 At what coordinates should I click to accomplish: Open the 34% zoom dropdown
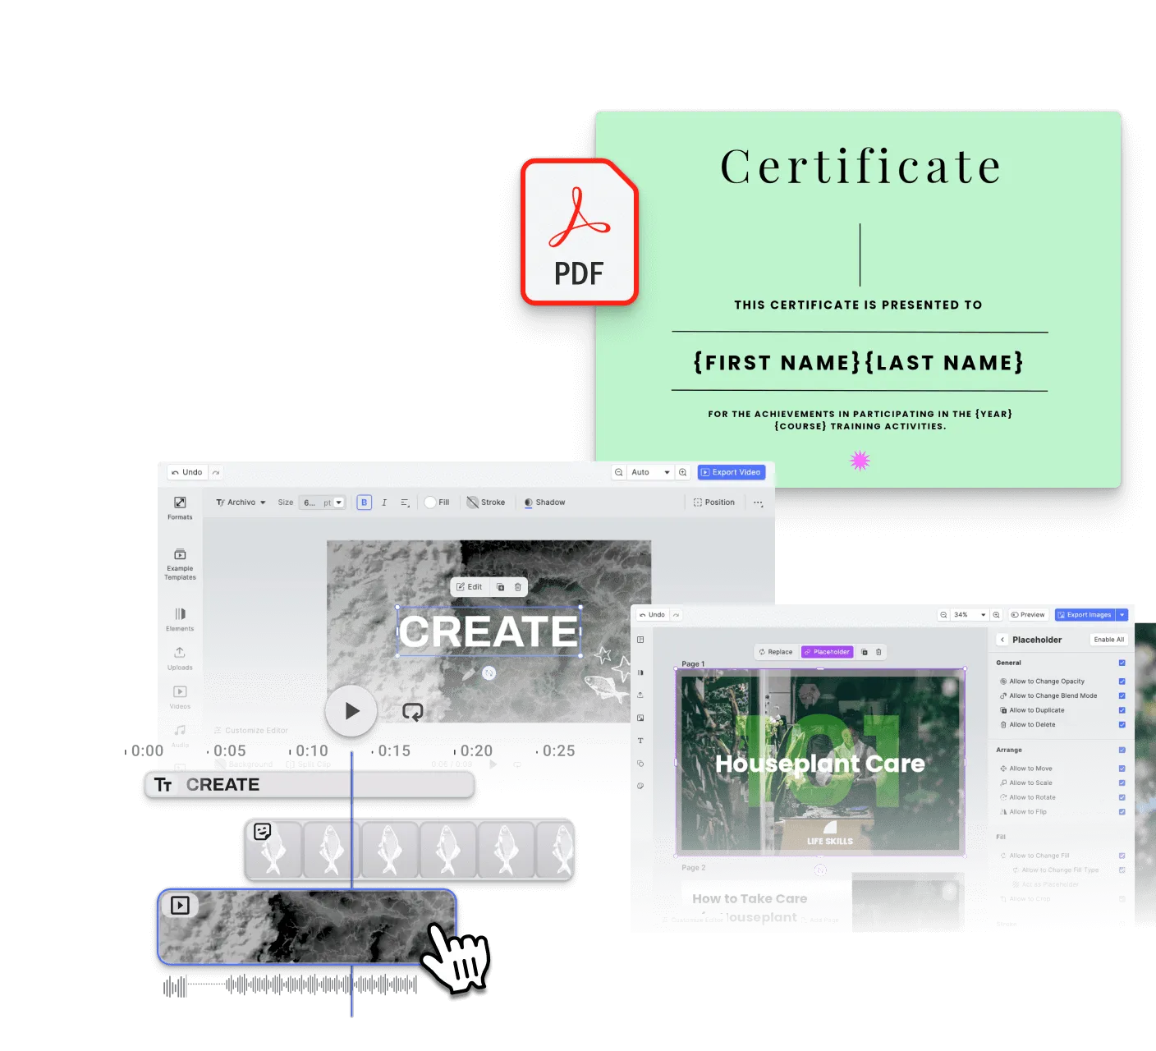point(970,615)
